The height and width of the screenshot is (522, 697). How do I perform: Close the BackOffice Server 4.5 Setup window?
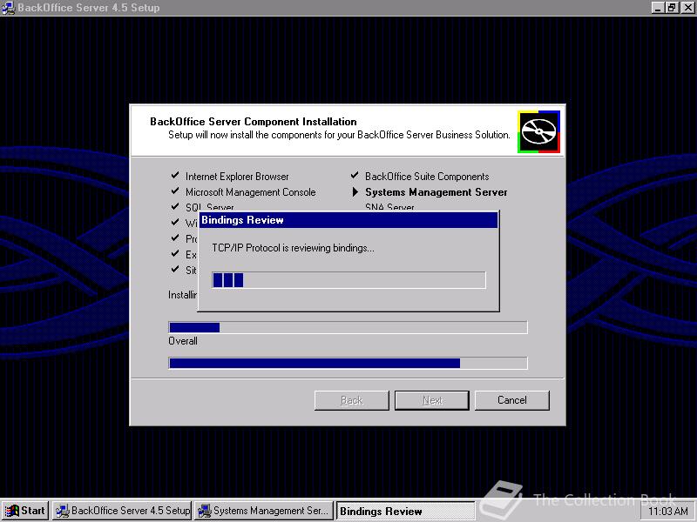pyautogui.click(x=687, y=8)
